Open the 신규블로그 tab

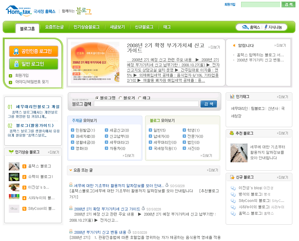[144, 27]
